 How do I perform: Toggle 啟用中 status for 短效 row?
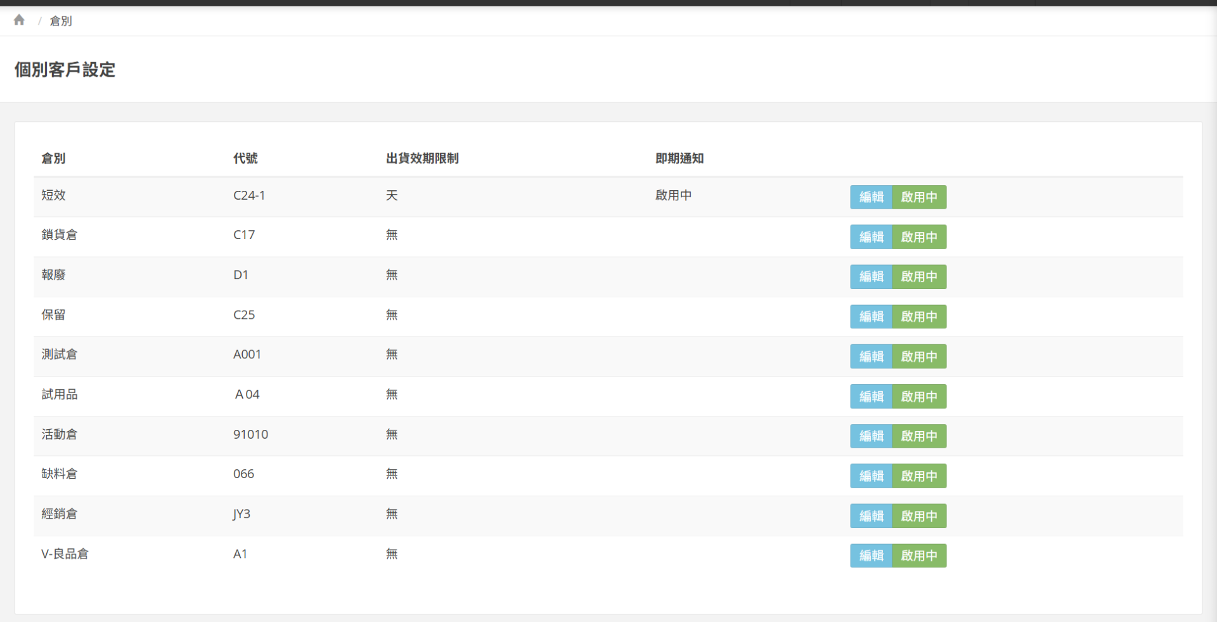pyautogui.click(x=918, y=197)
